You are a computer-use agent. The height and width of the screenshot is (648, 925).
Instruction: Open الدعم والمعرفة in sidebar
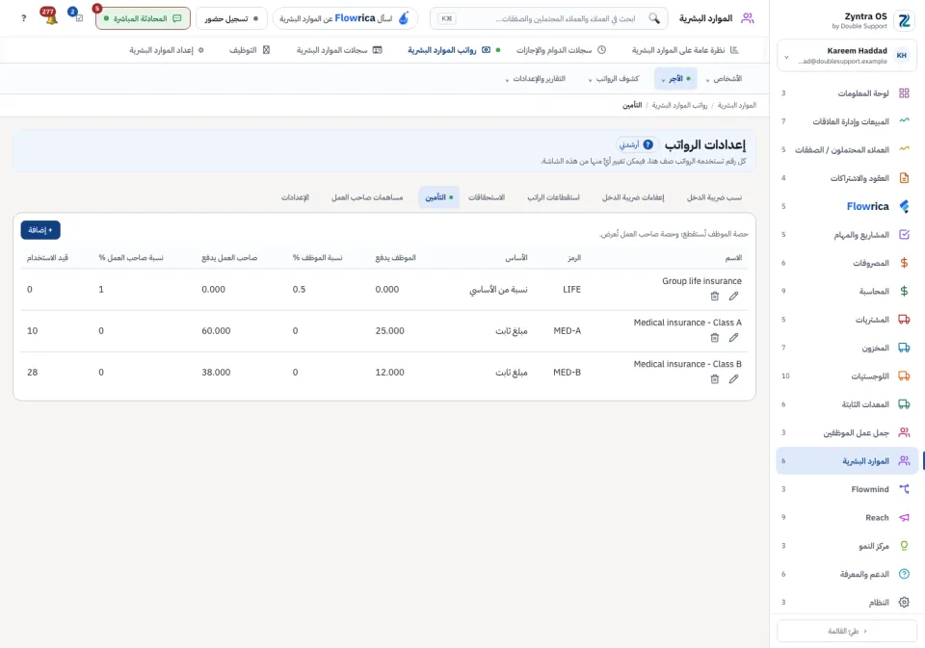click(x=847, y=574)
